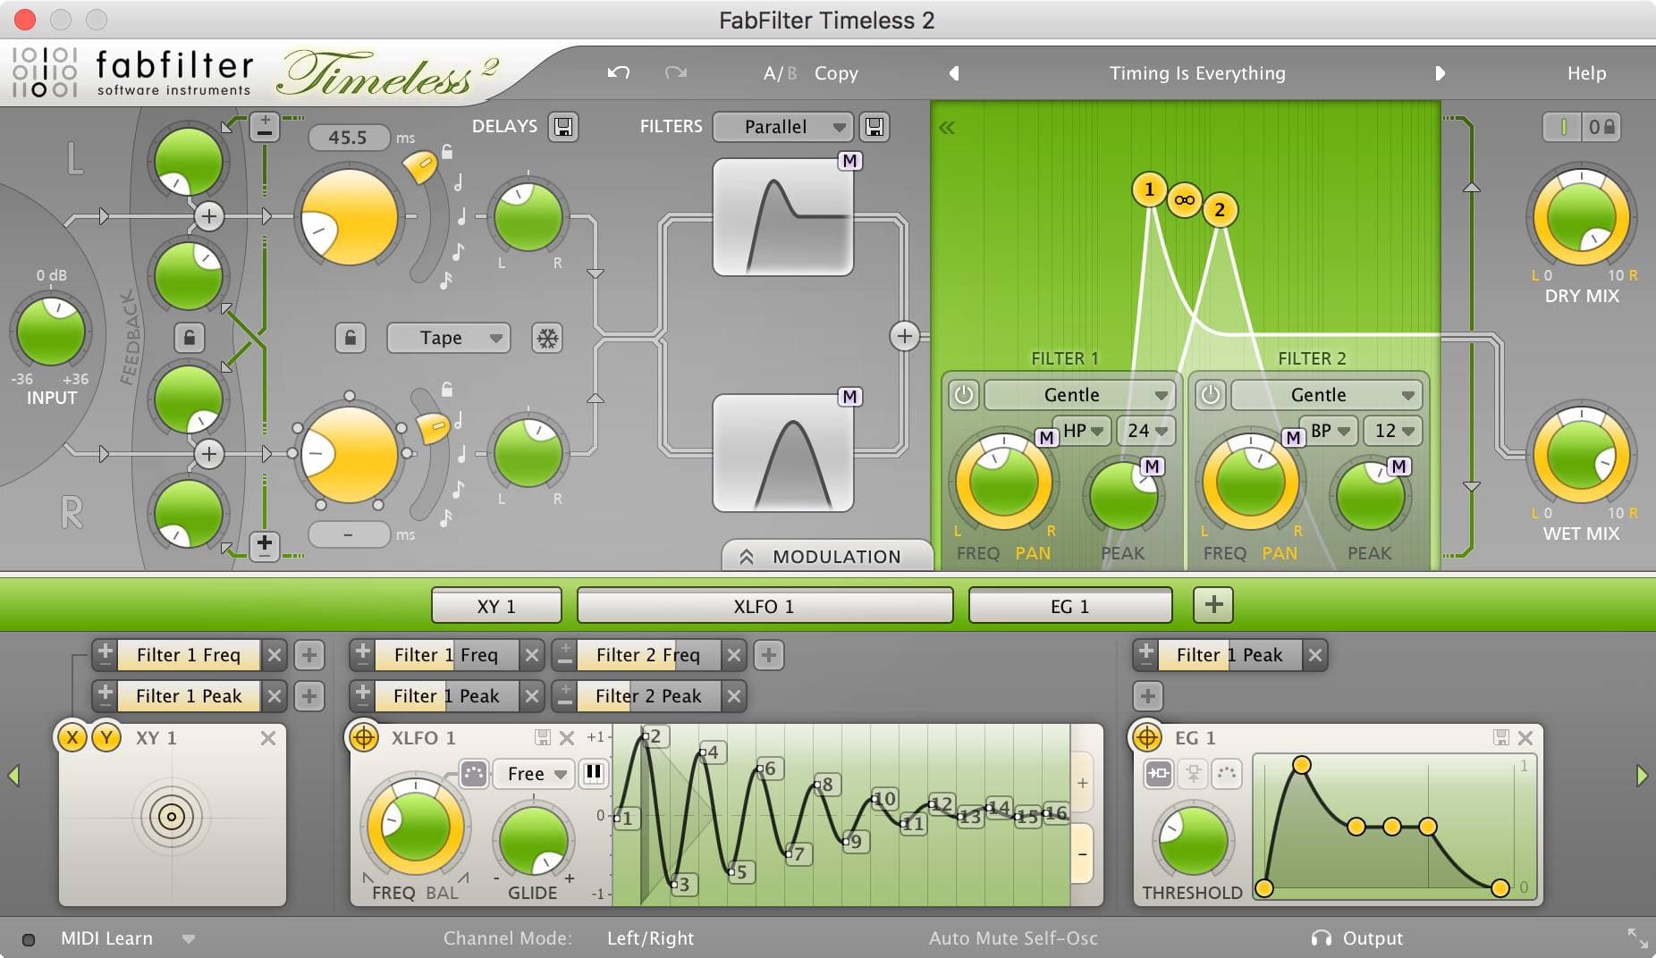Open the Tape delay mode dropdown

click(447, 338)
